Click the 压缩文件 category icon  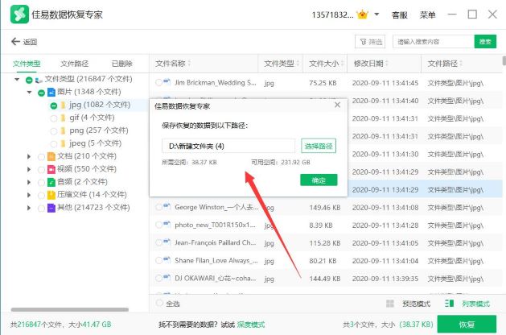(51, 195)
